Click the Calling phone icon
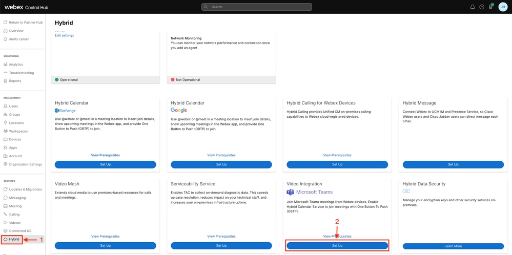 coord(5,214)
